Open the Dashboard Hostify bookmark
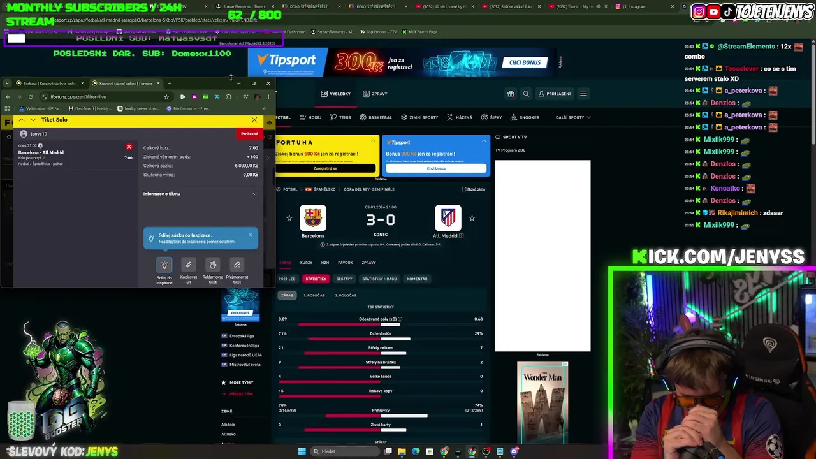Image resolution: width=816 pixels, height=459 pixels. pos(91,108)
